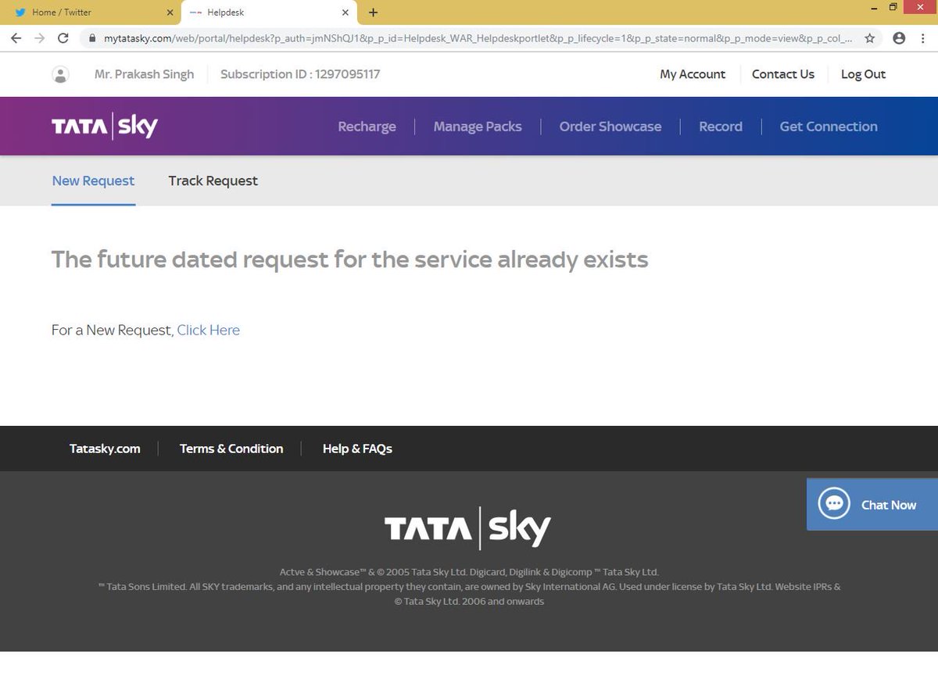Select the Record menu item
The width and height of the screenshot is (938, 697).
click(721, 127)
